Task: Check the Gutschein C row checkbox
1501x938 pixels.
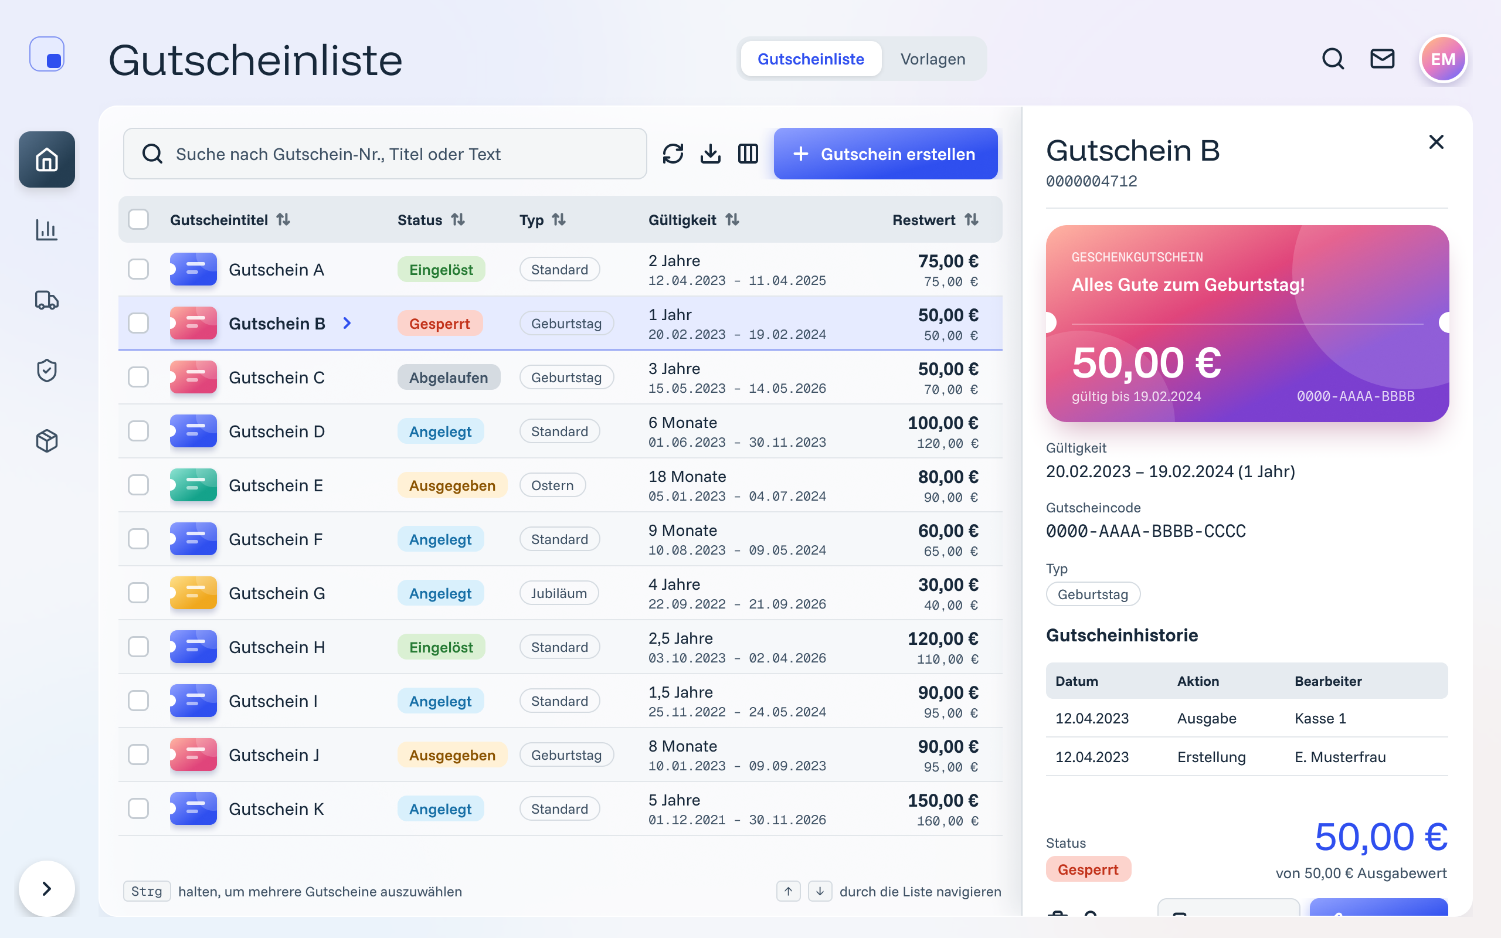Action: point(138,377)
